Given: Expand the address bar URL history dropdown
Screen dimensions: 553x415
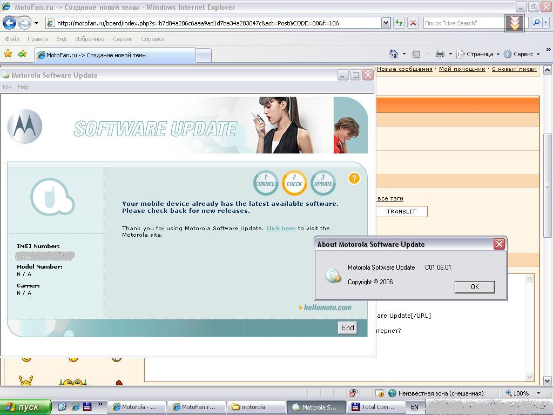Looking at the screenshot, I should click(x=386, y=23).
